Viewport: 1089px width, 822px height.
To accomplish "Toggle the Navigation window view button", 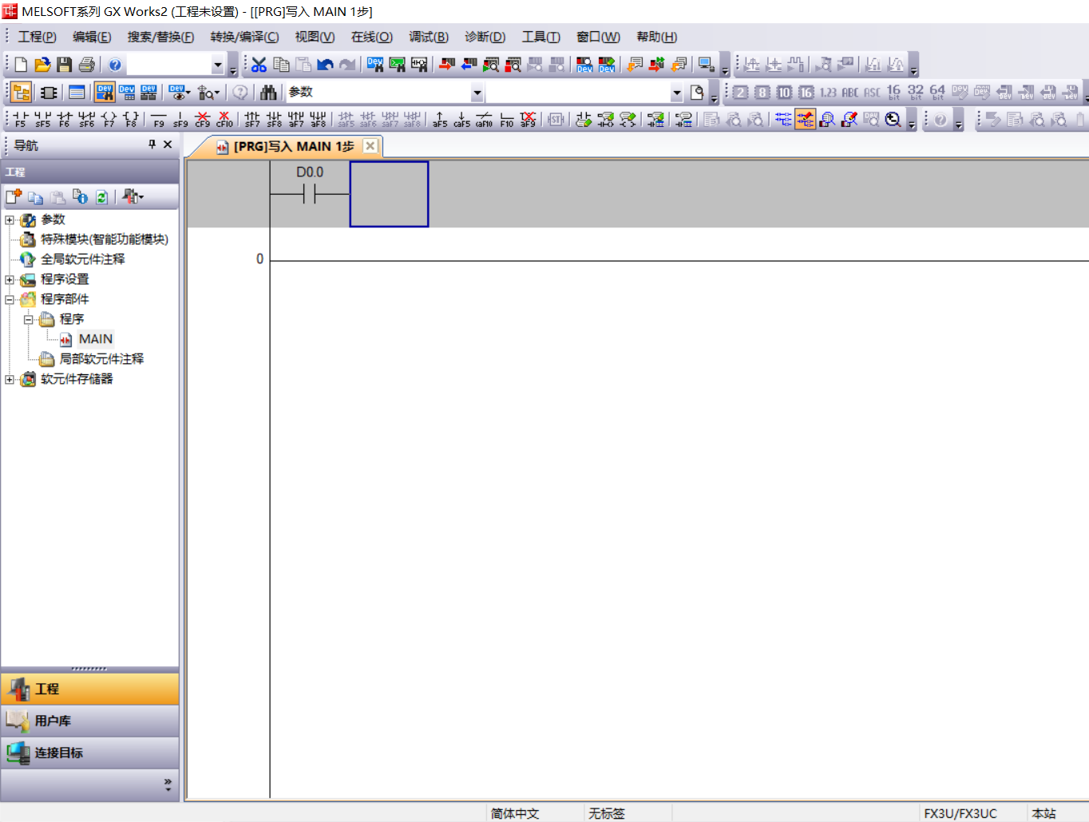I will pyautogui.click(x=22, y=93).
